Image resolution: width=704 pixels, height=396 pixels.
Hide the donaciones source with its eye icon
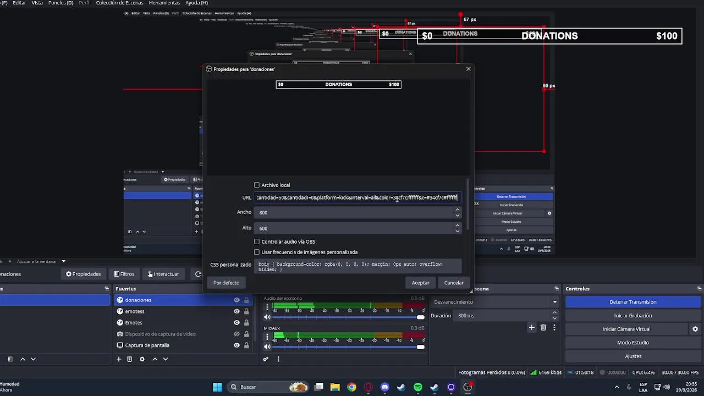click(x=237, y=300)
